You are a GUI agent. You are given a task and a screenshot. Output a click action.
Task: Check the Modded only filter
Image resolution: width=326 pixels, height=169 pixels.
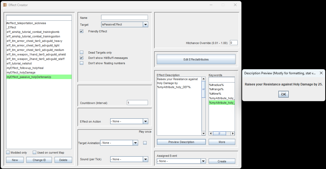tap(8, 153)
